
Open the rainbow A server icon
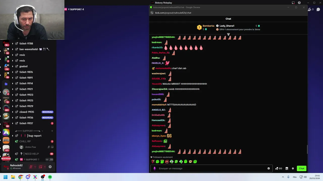(6, 132)
